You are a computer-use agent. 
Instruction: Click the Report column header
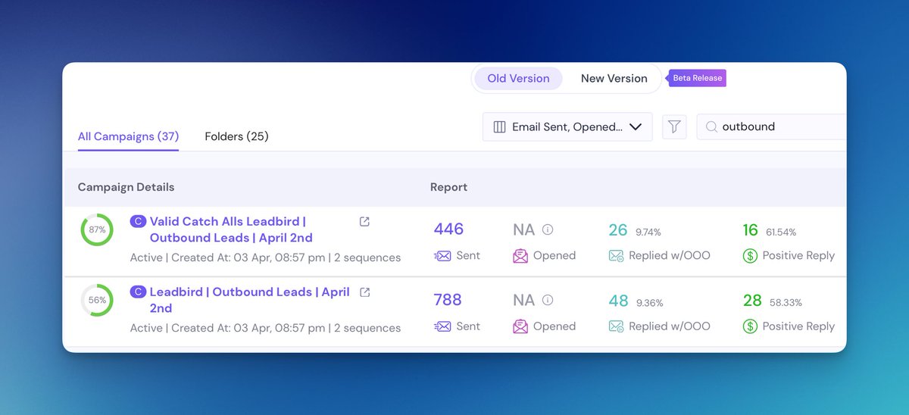448,187
